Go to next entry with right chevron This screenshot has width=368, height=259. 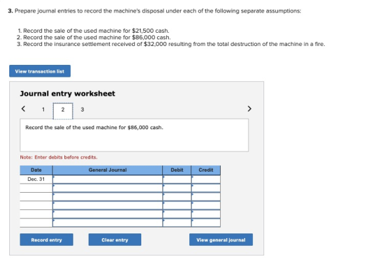pos(249,109)
